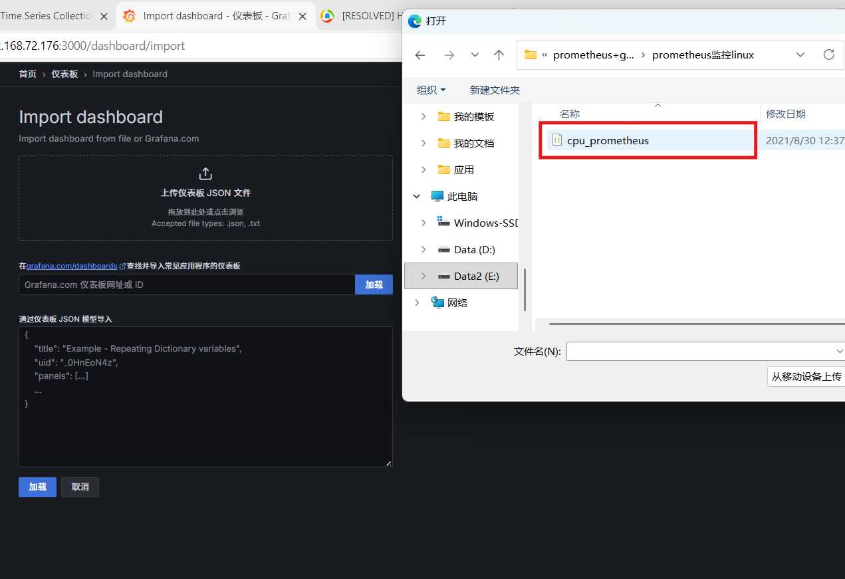The height and width of the screenshot is (579, 845).
Task: Close the Time Series Collection browser tab
Action: point(104,16)
